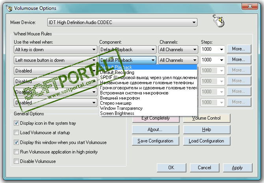Select Window Transparency in the list
The image size is (264, 183).
148,108
